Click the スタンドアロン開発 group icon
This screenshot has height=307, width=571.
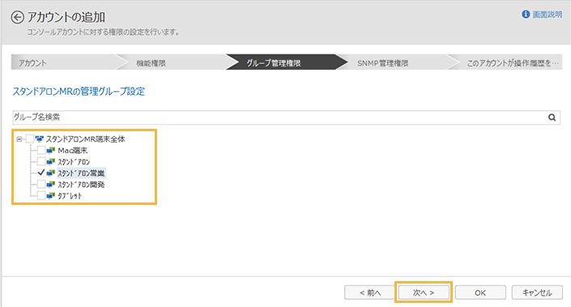coord(50,184)
